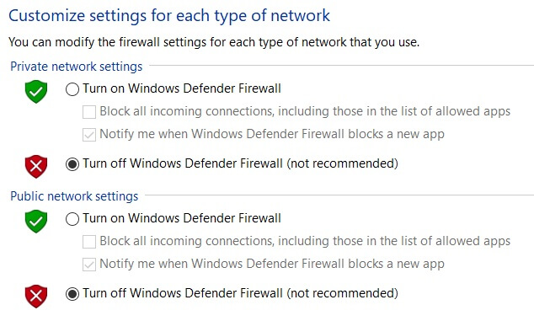Click the Customize settings for each type title
The height and width of the screenshot is (321, 534).
pyautogui.click(x=169, y=16)
